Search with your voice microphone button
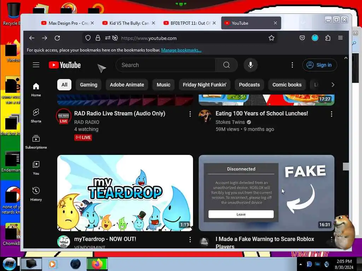The height and width of the screenshot is (271, 362). (x=251, y=65)
